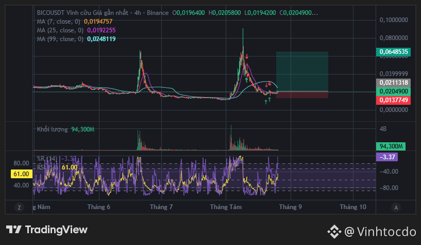Click the volume value 94,300M in legend
The image size is (421, 245).
[82, 129]
